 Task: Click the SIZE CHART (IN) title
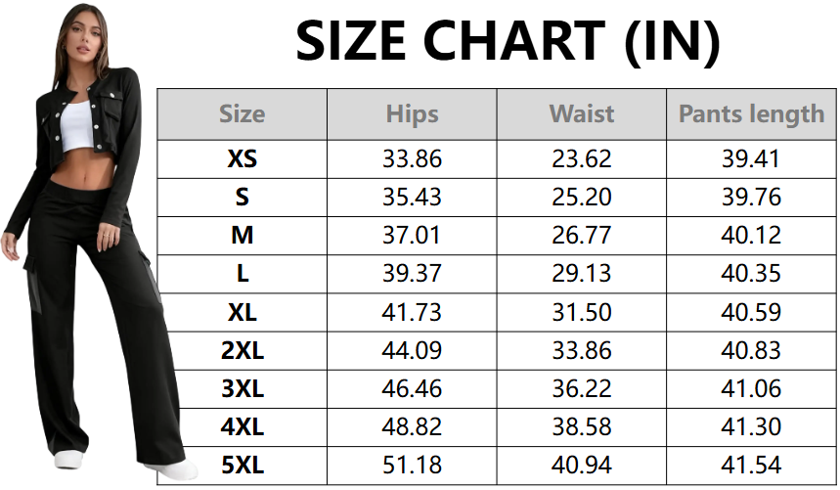click(x=508, y=41)
